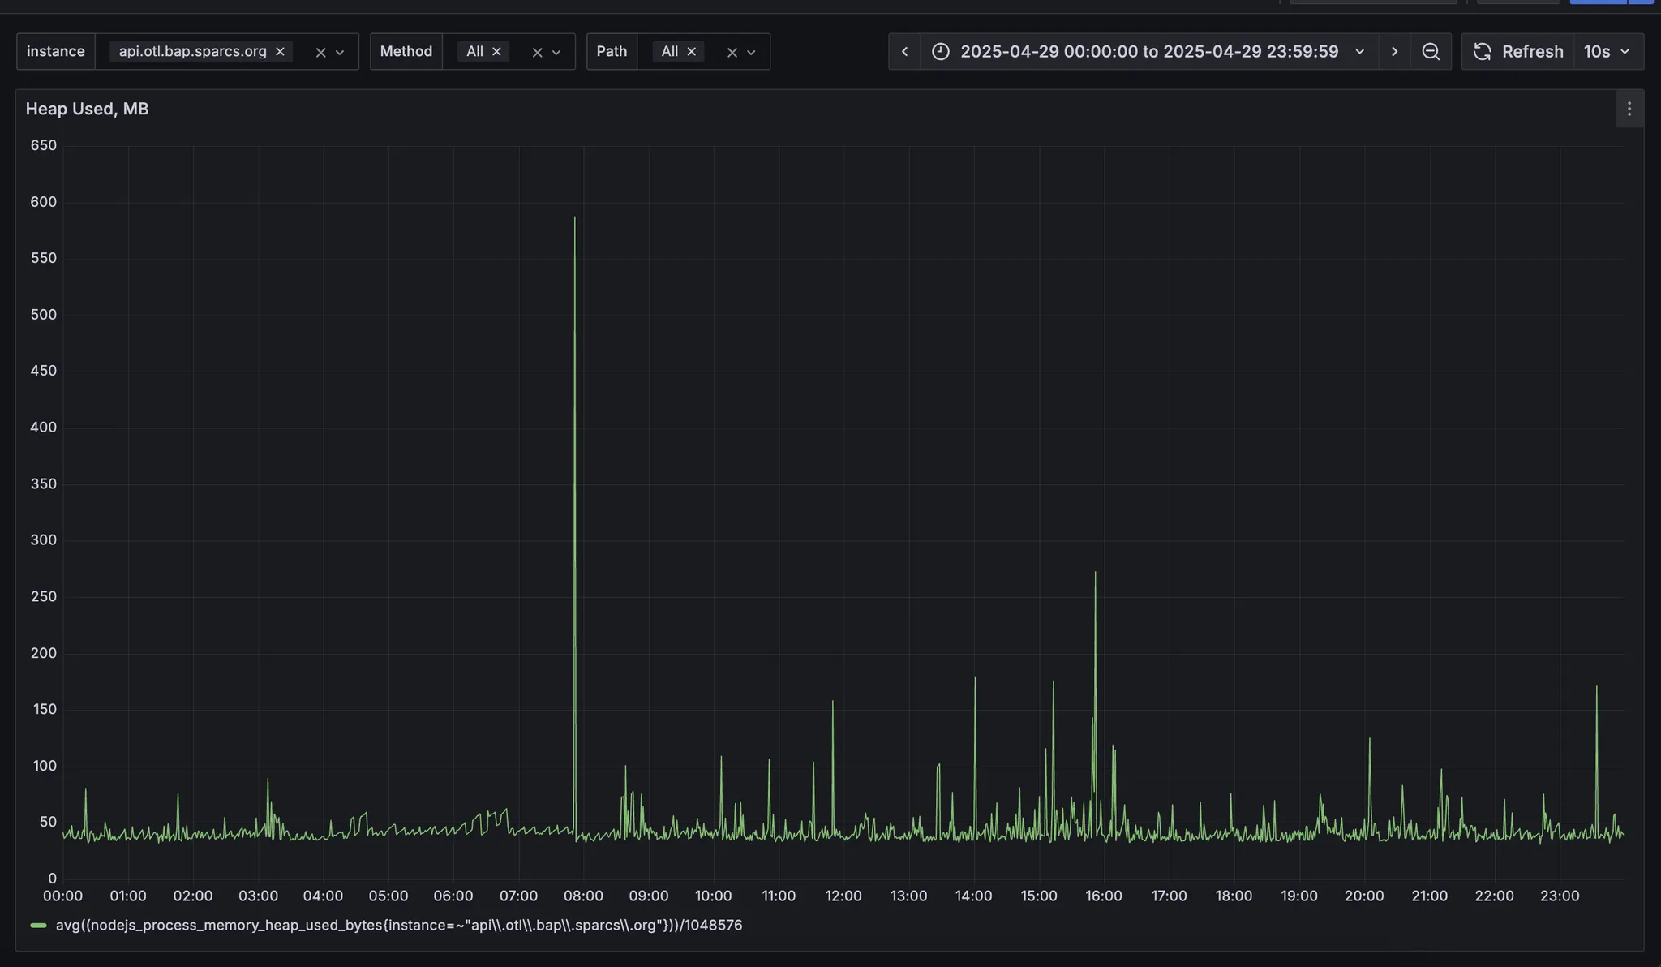This screenshot has height=967, width=1661.
Task: Click the Heap Used, MB panel title
Action: click(87, 109)
